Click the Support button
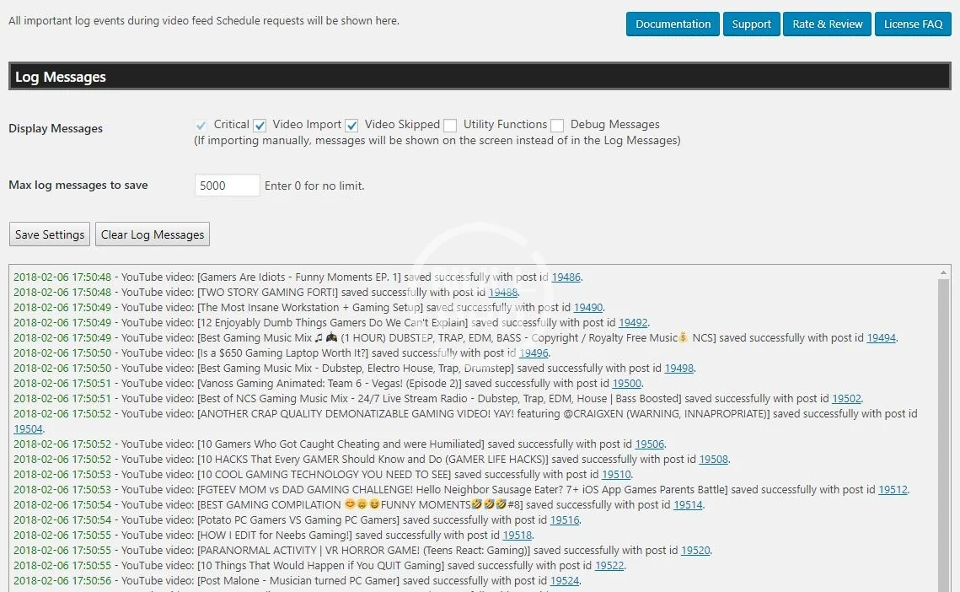This screenshot has height=592, width=960. click(x=751, y=24)
